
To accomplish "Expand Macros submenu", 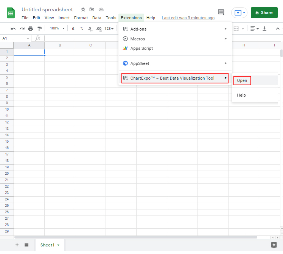I will click(x=175, y=39).
